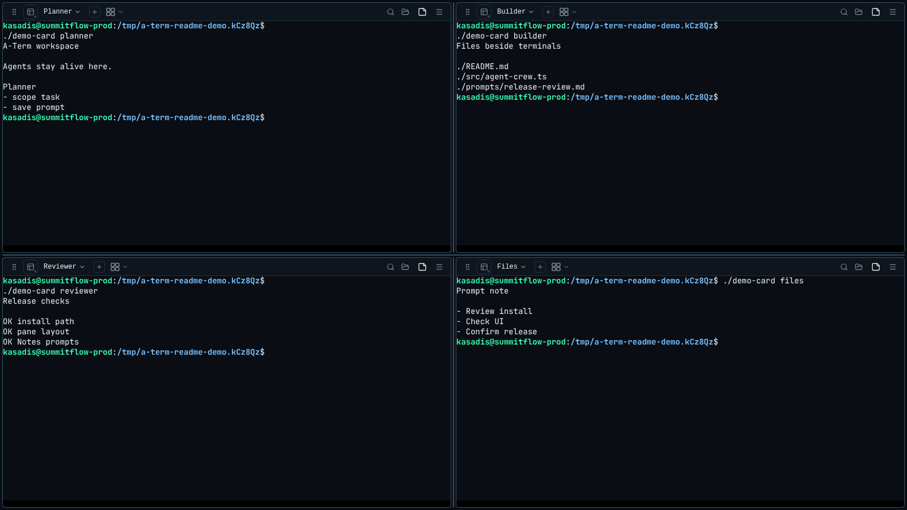This screenshot has height=510, width=907.
Task: Click '- Review install' in Files terminal
Action: [x=494, y=312]
